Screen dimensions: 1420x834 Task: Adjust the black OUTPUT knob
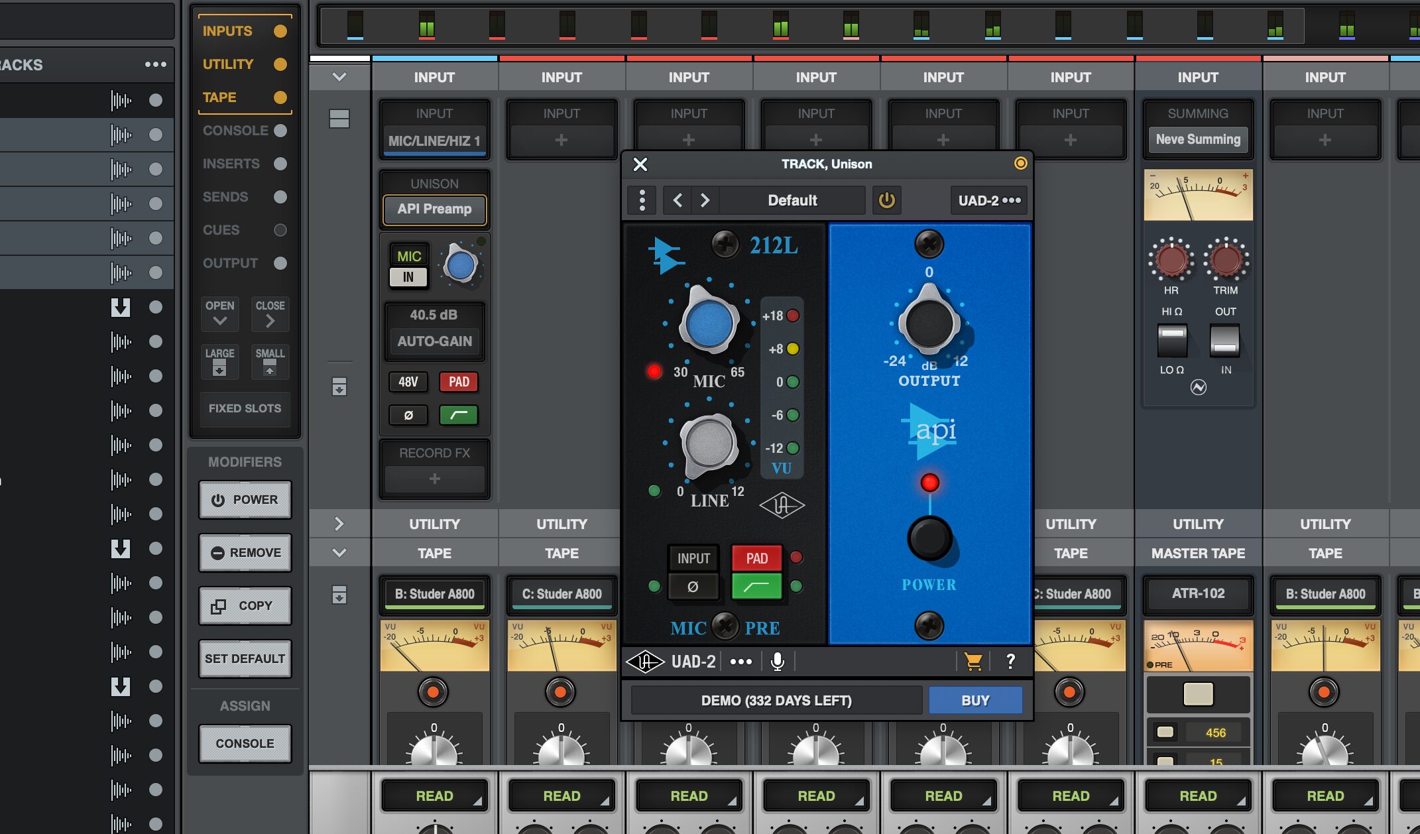[x=929, y=324]
